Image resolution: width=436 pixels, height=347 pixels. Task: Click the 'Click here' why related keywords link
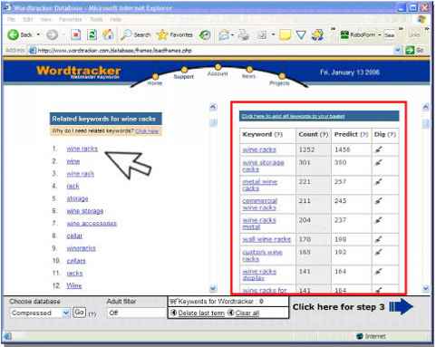click(x=147, y=131)
